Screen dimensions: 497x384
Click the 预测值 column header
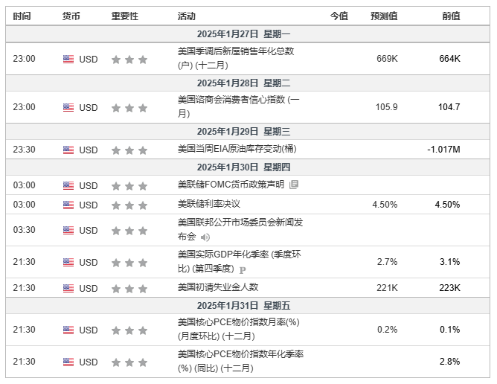pos(384,16)
